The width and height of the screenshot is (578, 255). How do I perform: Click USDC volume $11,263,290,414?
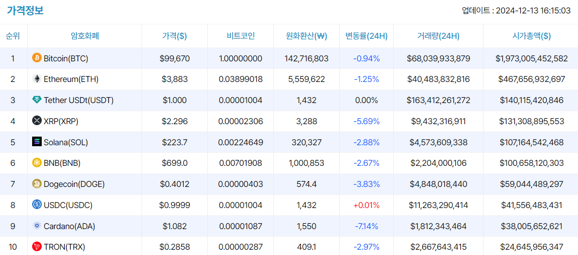tap(438, 205)
